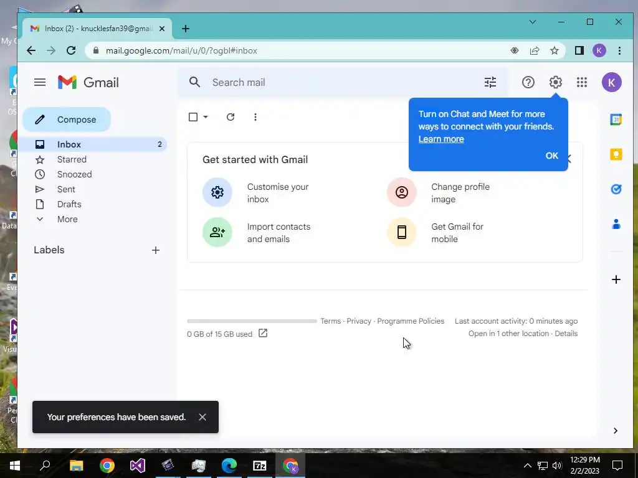The image size is (638, 478).
Task: Reload the page in Chrome
Action: [x=71, y=50]
